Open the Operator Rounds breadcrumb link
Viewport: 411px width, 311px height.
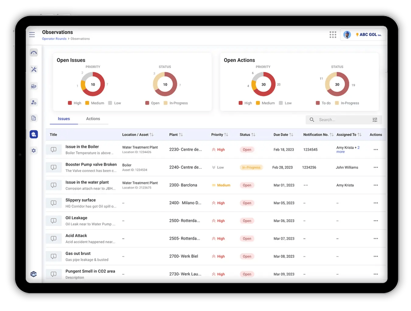[x=54, y=39]
